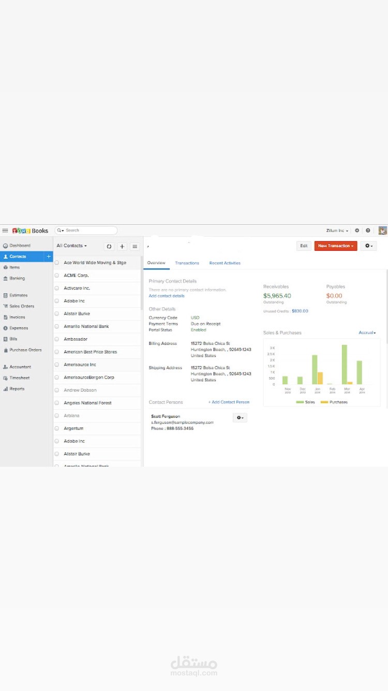Open the search scope magnifier dropdown
Screen dimensions: 388x691
pos(61,231)
